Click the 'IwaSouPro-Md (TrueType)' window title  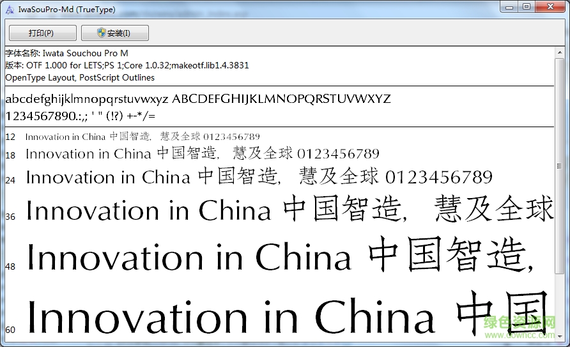[67, 10]
